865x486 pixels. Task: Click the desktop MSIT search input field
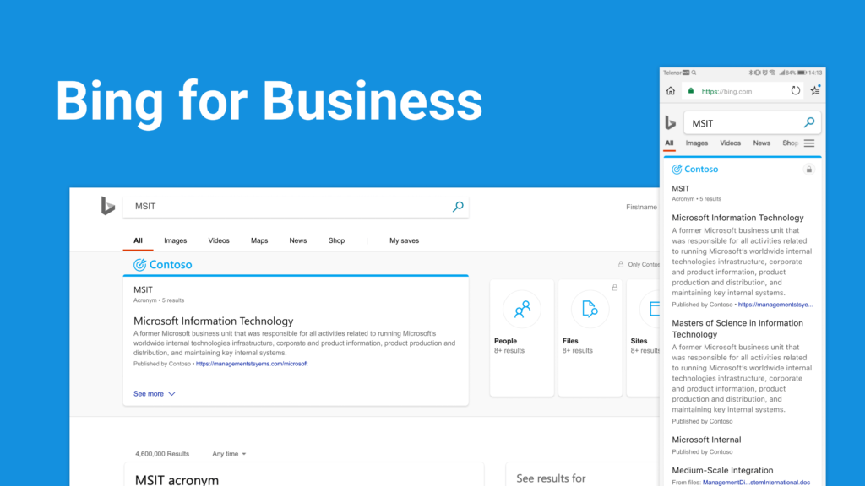[287, 207]
